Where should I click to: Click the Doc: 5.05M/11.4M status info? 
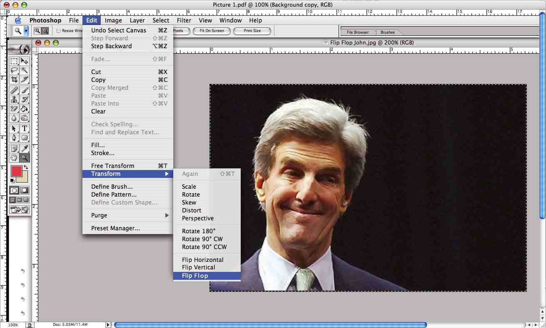70,325
